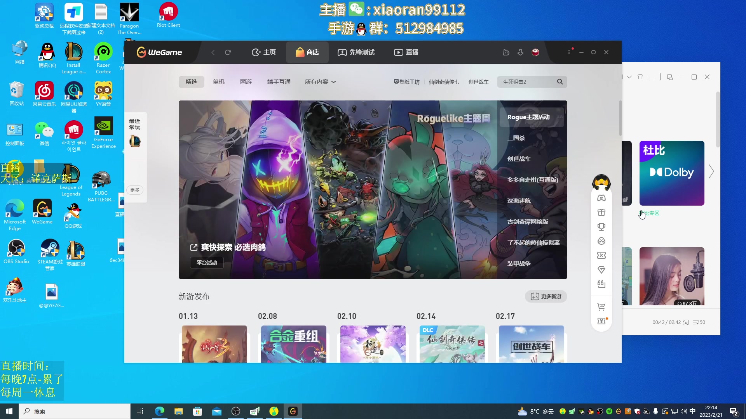
Task: Click the 更多新游 button
Action: click(546, 296)
